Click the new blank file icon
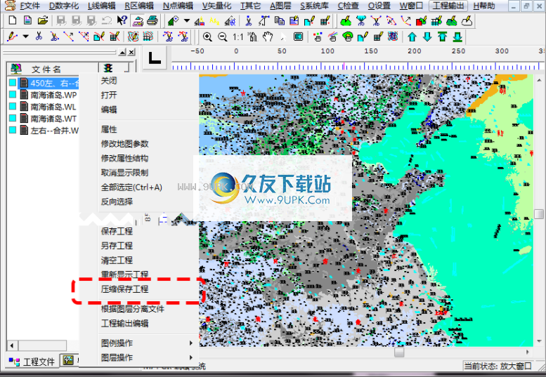The width and height of the screenshot is (546, 377). 13,20
